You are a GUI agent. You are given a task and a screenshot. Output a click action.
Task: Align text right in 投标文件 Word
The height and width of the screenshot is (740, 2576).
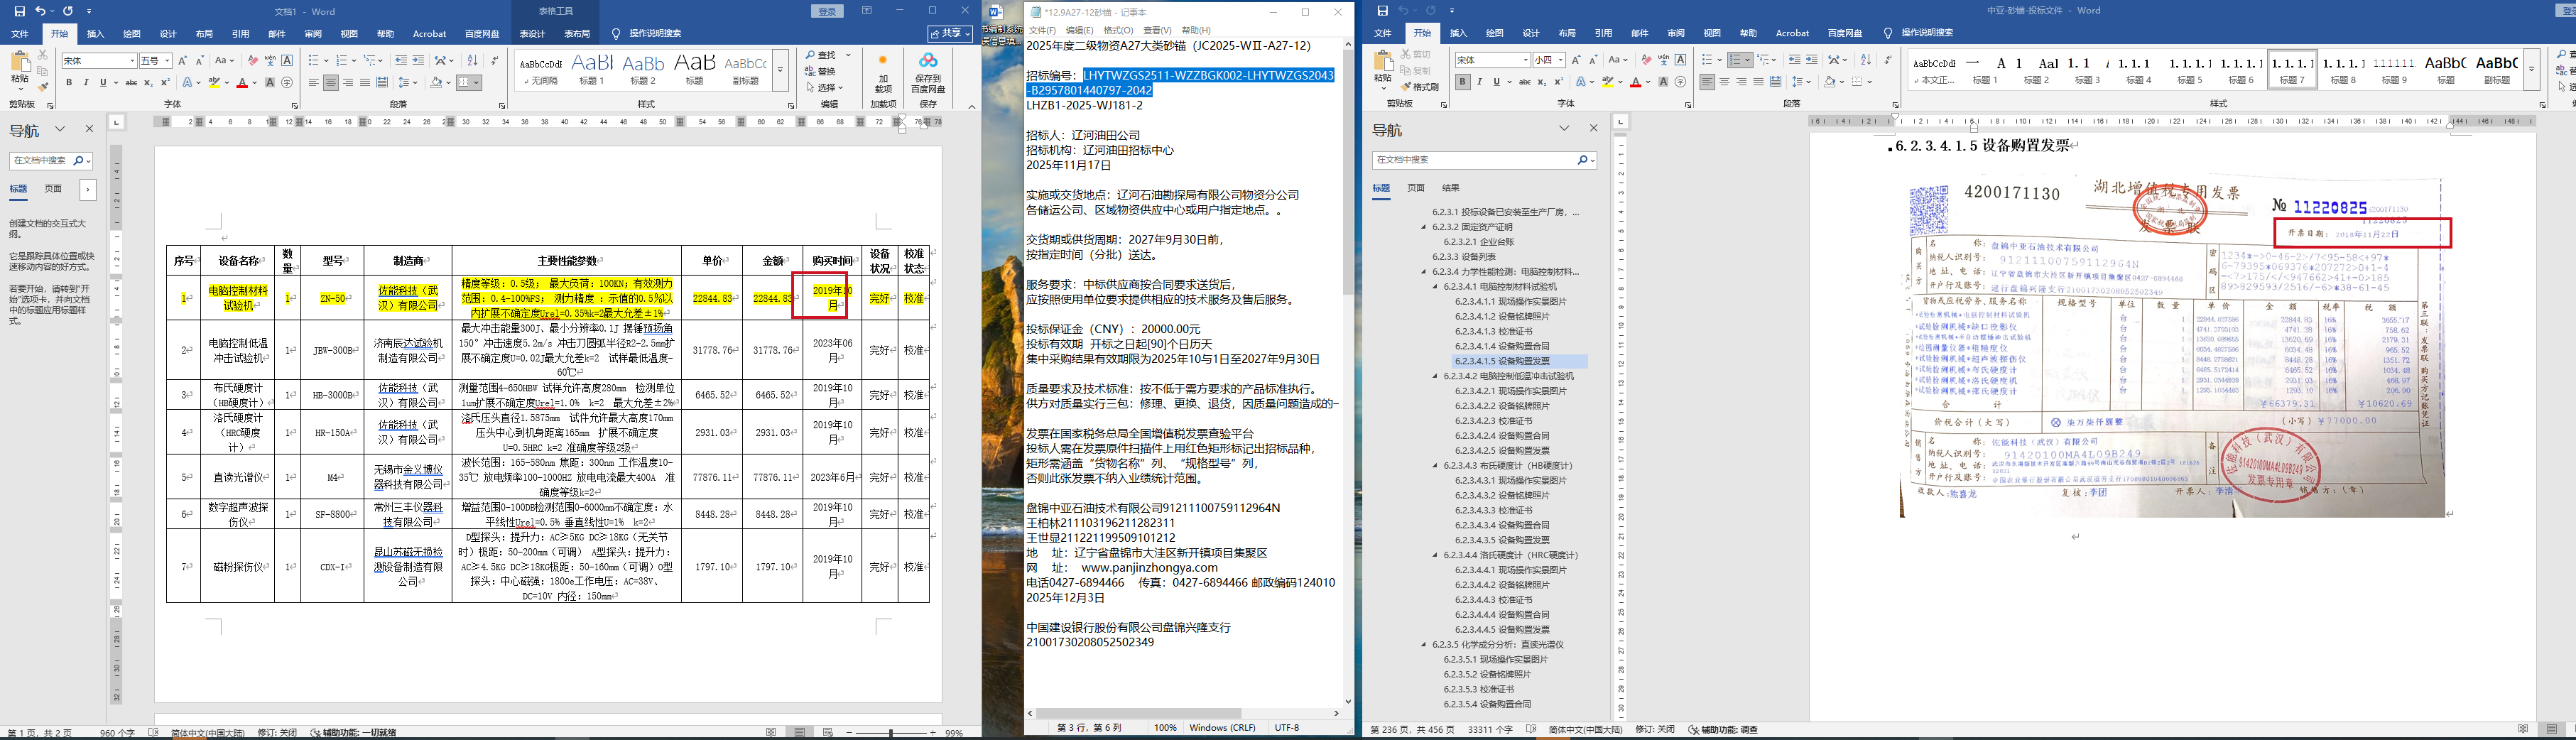tap(1741, 82)
